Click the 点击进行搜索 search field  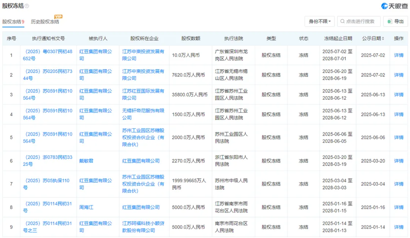pos(359,21)
